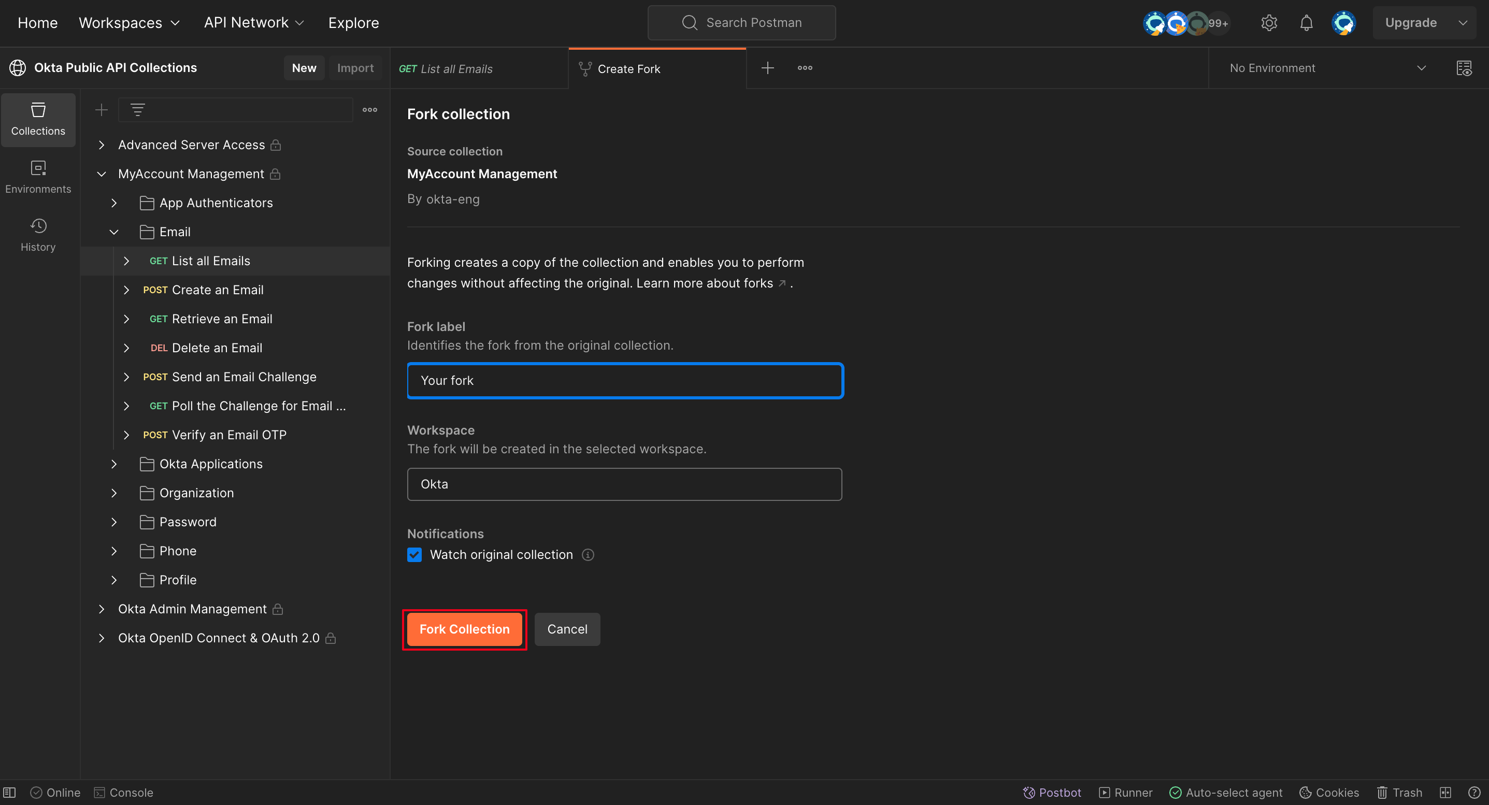Click the filter icon in collections sidebar
The image size is (1489, 805).
click(138, 110)
